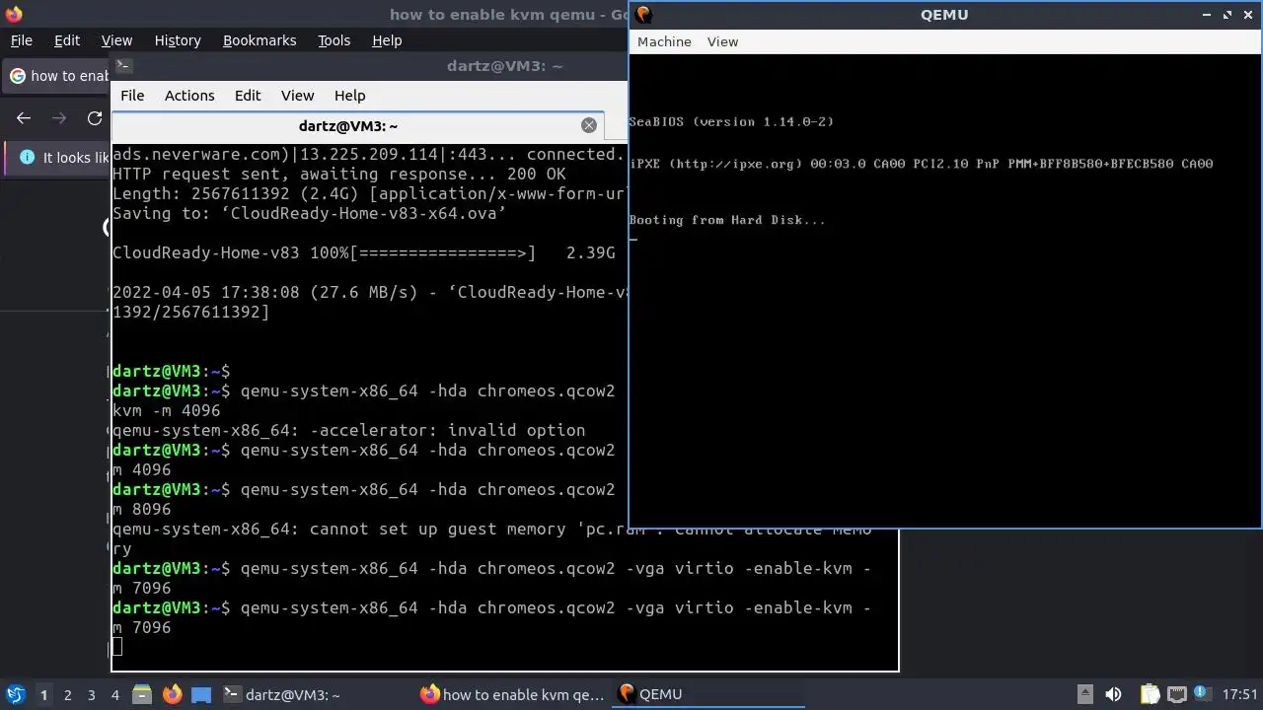1263x710 pixels.
Task: Switch to workspace 2
Action: pos(67,695)
